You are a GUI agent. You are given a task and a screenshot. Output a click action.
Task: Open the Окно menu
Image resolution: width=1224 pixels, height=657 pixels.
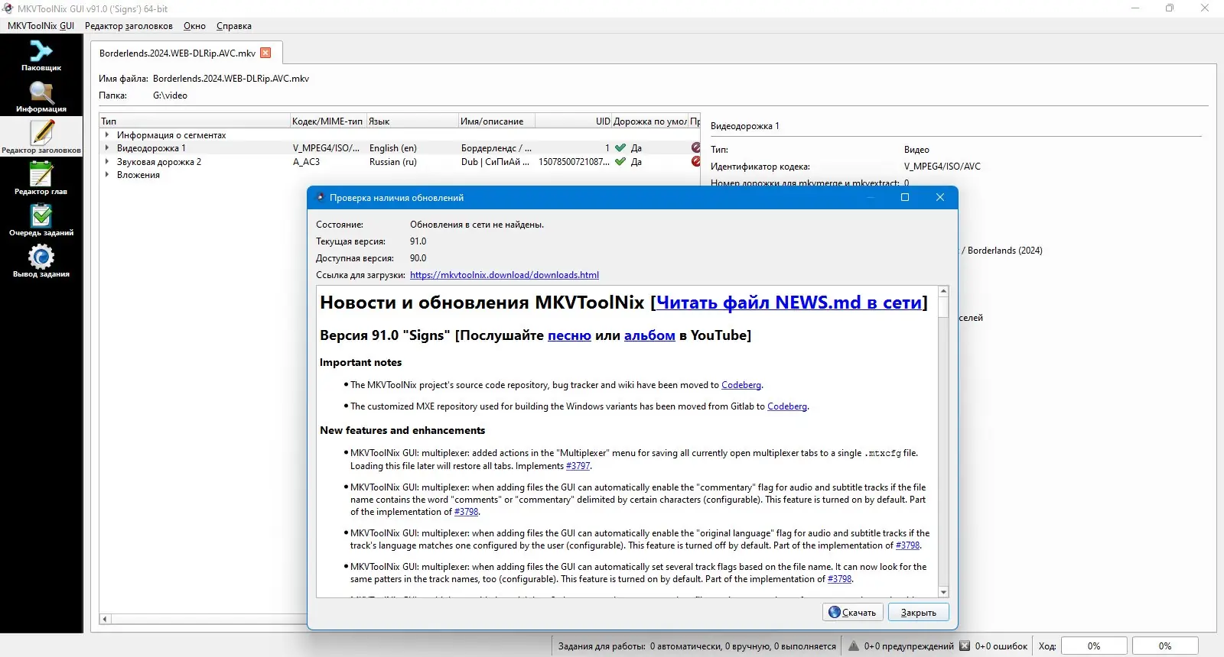(x=194, y=26)
